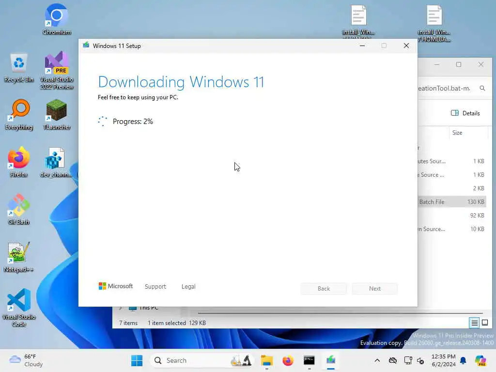
Task: Open the Firefox desktop shortcut
Action: point(19,162)
